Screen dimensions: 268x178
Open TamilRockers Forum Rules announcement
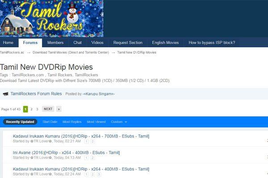[36, 94]
